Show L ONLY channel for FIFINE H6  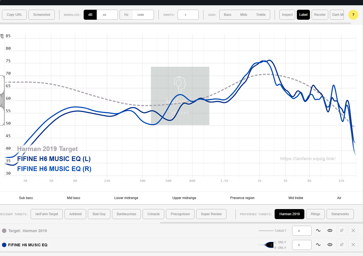tap(280, 242)
